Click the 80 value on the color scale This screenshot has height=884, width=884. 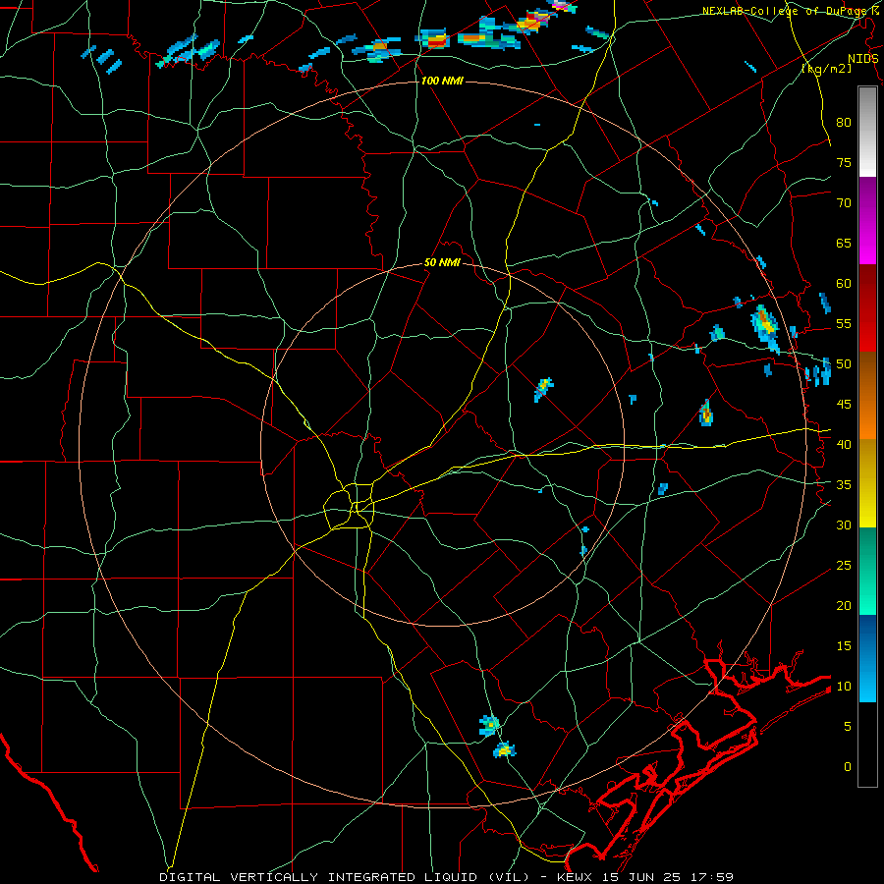(x=844, y=123)
